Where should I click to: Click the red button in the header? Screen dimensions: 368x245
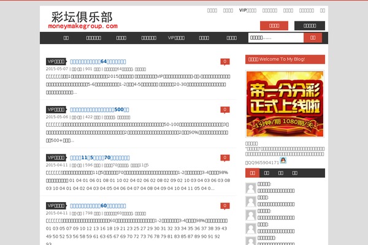tap(274, 26)
